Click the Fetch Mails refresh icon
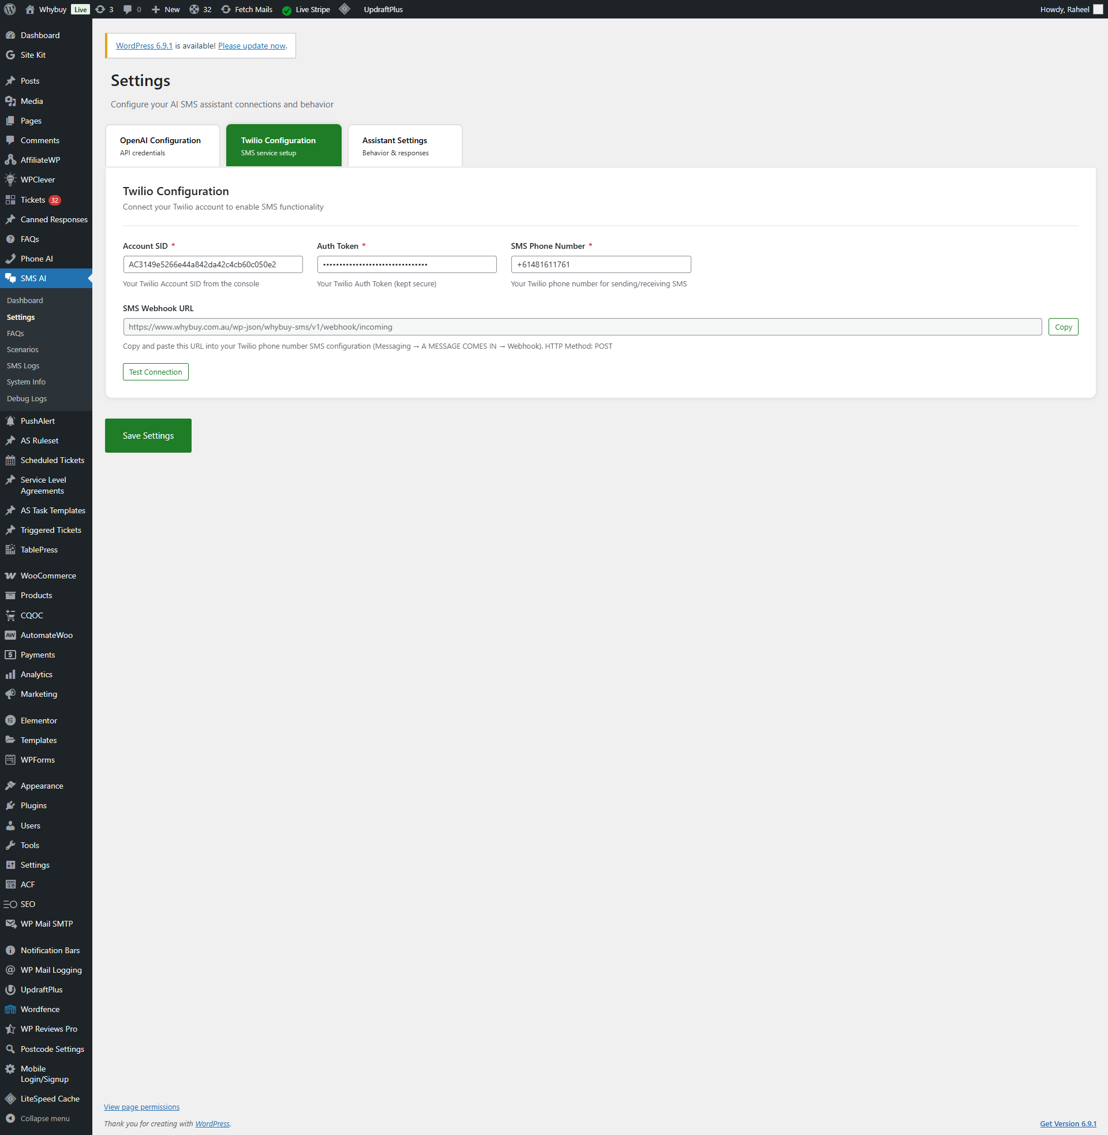The height and width of the screenshot is (1135, 1108). pos(226,9)
